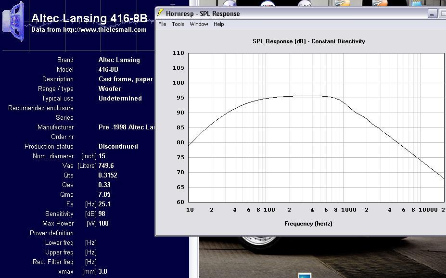This screenshot has height=278, width=446.
Task: Click the Description value Cast frame, paper
Action: tap(126, 79)
